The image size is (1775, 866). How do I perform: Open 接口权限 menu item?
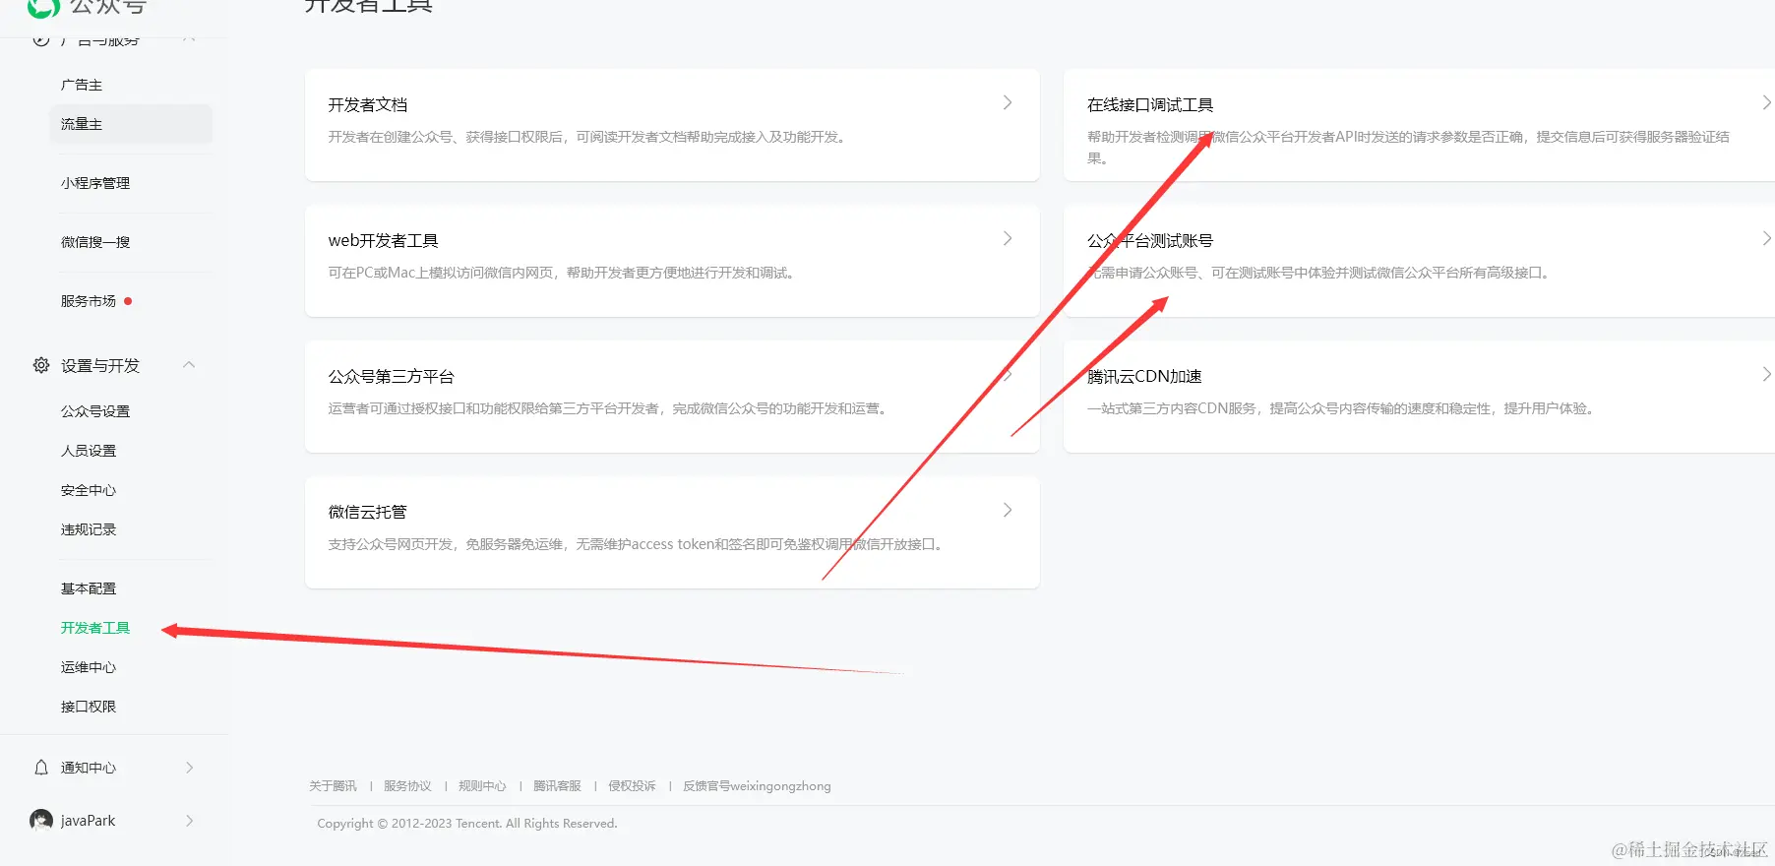coord(89,707)
